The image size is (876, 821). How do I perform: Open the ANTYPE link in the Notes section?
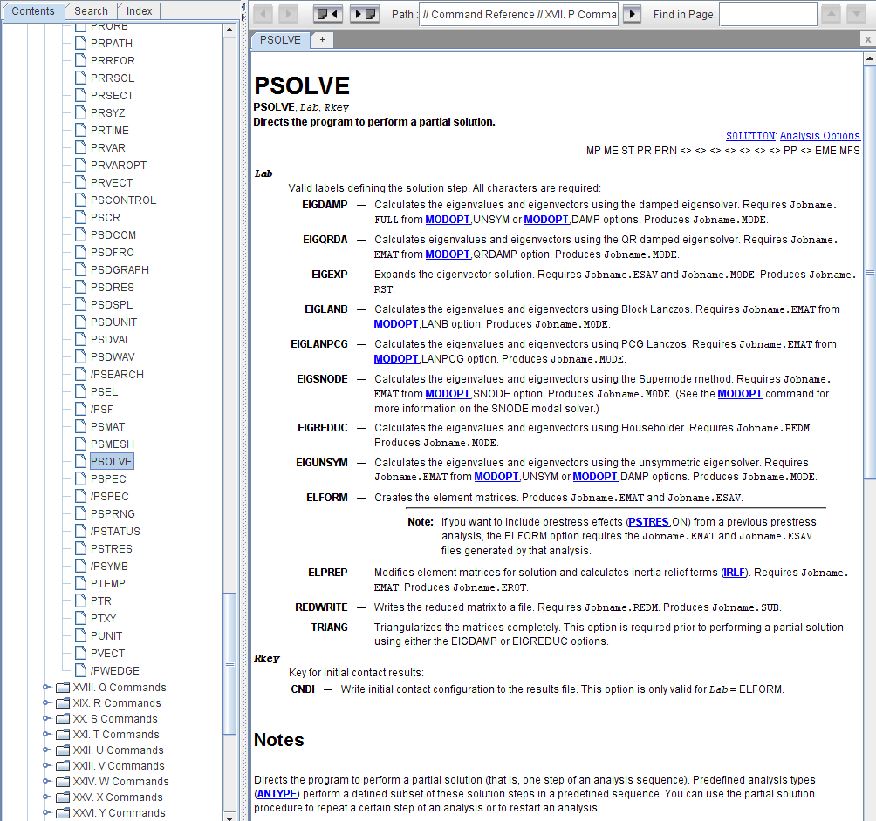[x=276, y=794]
